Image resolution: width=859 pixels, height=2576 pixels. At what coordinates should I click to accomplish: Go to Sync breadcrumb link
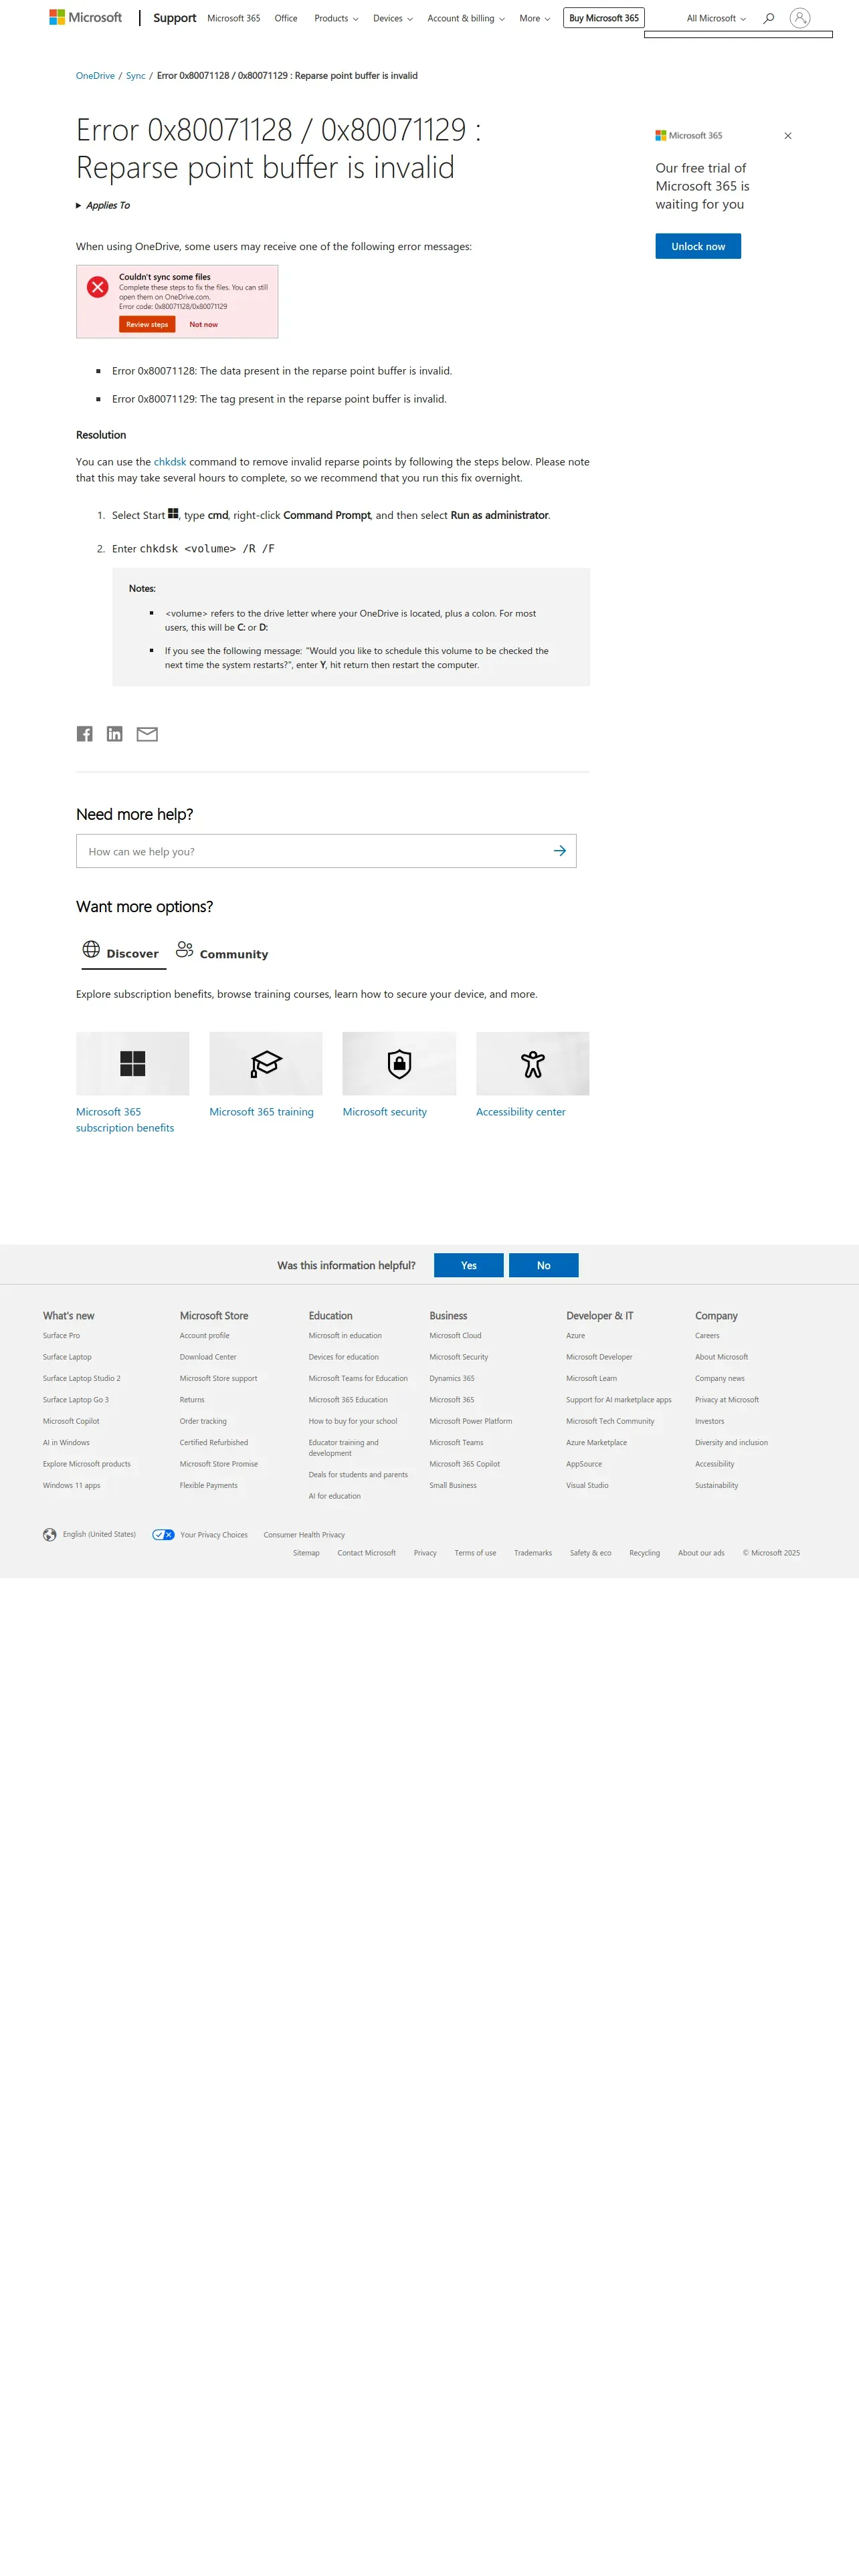point(136,76)
